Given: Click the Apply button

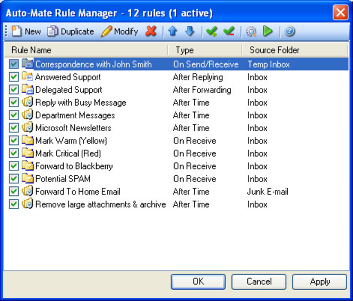Looking at the screenshot, I should click(320, 281).
